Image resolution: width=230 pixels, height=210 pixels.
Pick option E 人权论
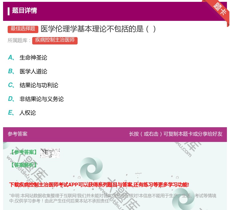pos(22,113)
